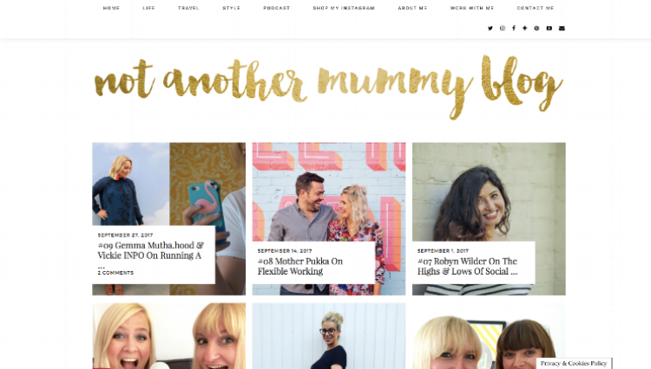Click the 2 Comments link
The width and height of the screenshot is (651, 369).
tap(115, 273)
